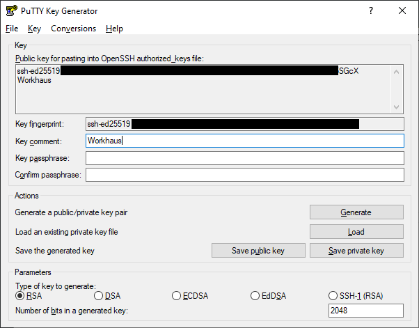Focus the Confirm passphrase field

(x=245, y=175)
